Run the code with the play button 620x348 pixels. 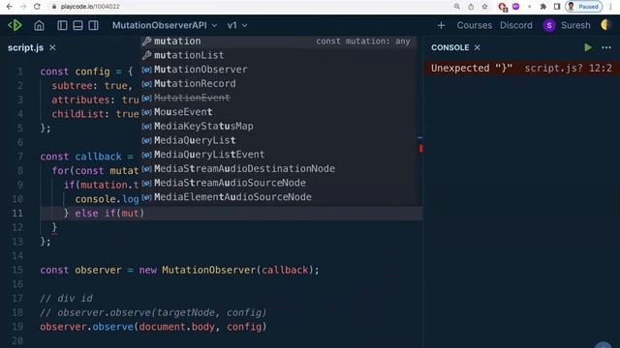588,47
